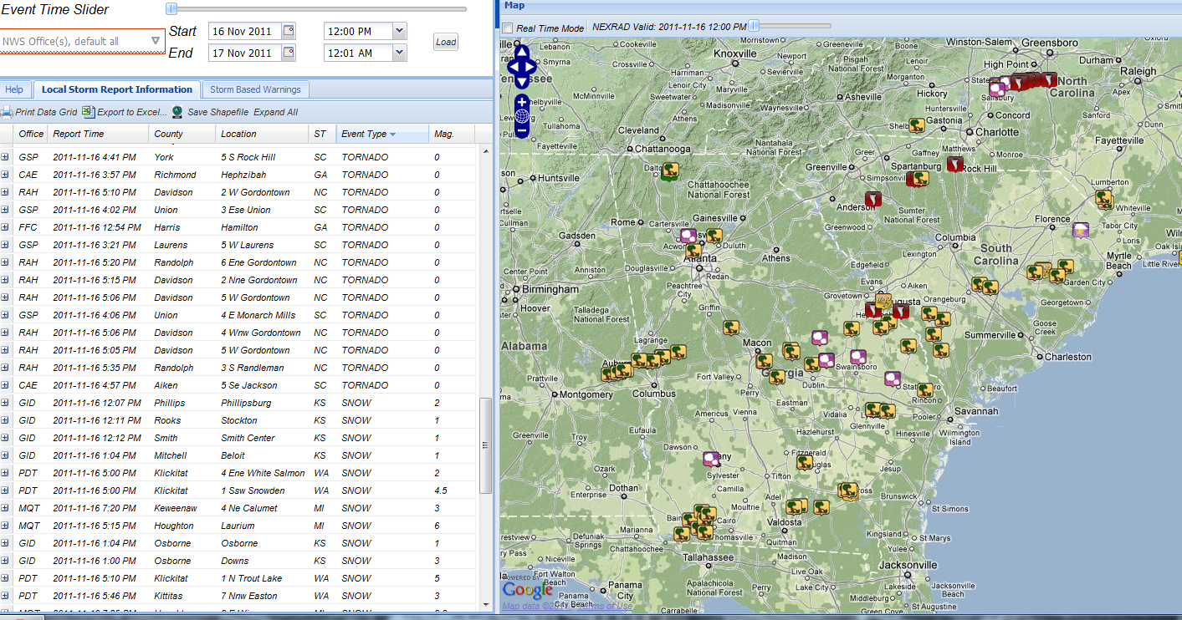This screenshot has height=620, width=1182.
Task: Zoom out on the map with minus
Action: click(x=522, y=130)
